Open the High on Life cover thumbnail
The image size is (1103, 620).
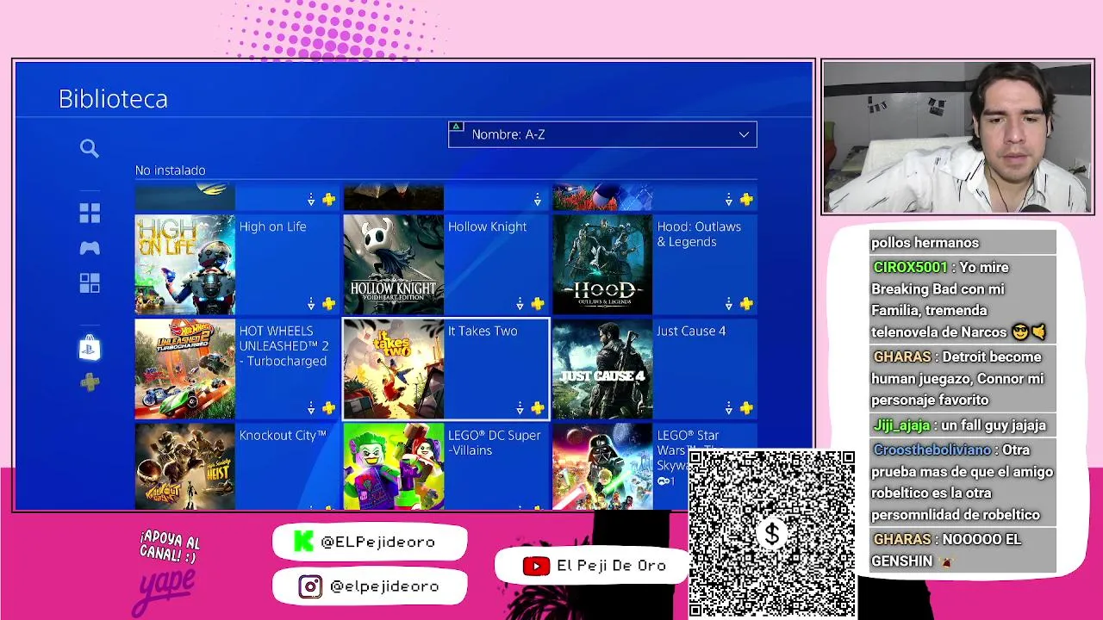184,264
